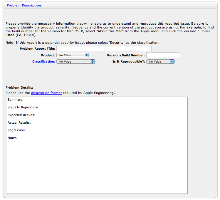
Task: Open the Classification link
Action: coord(44,61)
